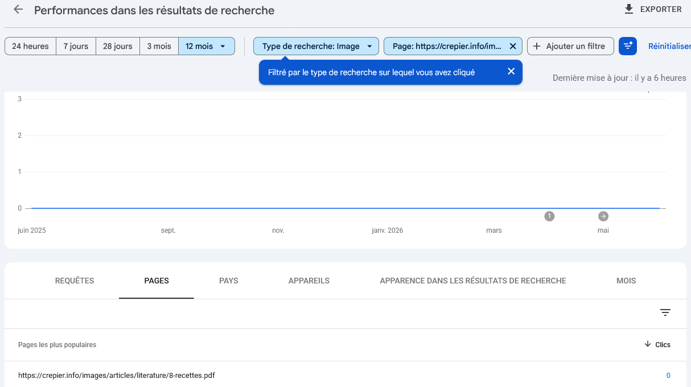The width and height of the screenshot is (691, 387).
Task: Click the table filter rows icon
Action: 665,312
